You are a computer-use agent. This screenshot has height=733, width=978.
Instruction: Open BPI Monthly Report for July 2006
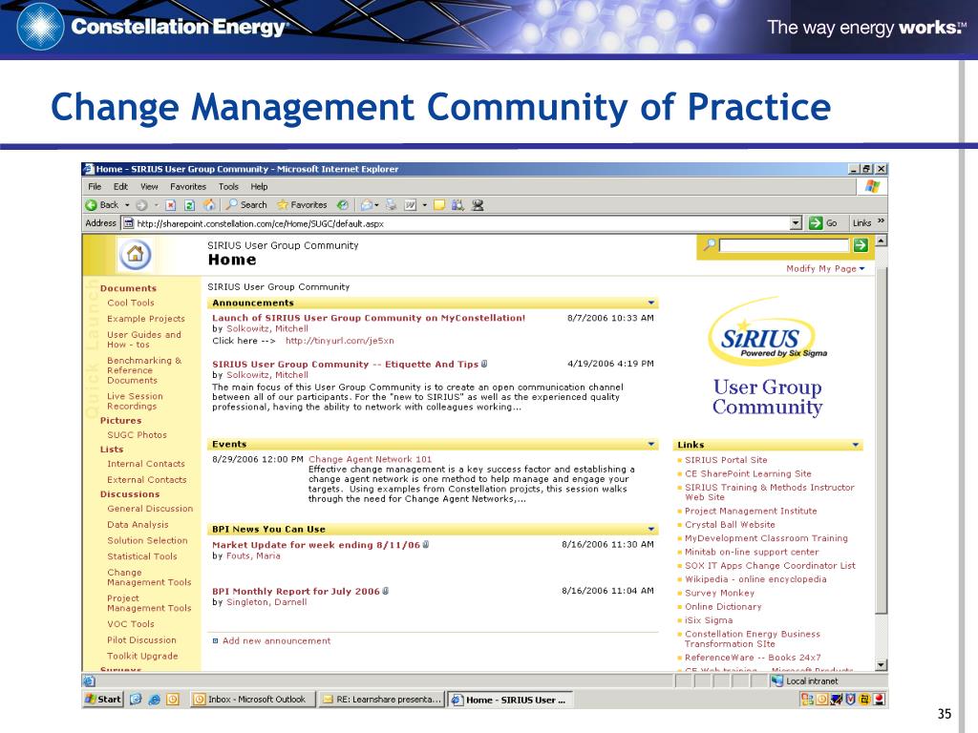click(296, 592)
